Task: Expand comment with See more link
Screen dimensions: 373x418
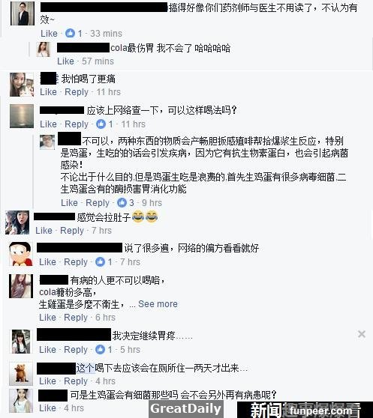Action: point(158,304)
